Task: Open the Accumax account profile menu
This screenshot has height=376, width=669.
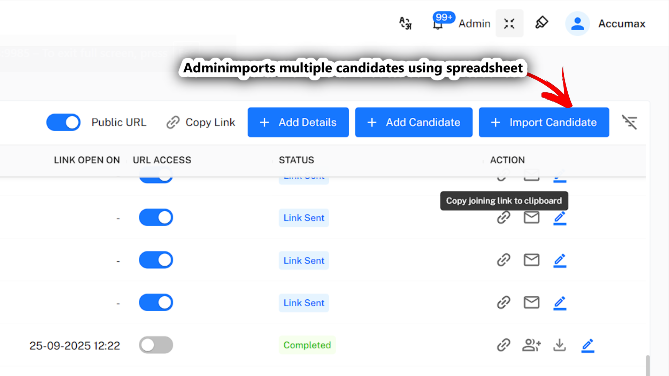Action: pyautogui.click(x=577, y=23)
